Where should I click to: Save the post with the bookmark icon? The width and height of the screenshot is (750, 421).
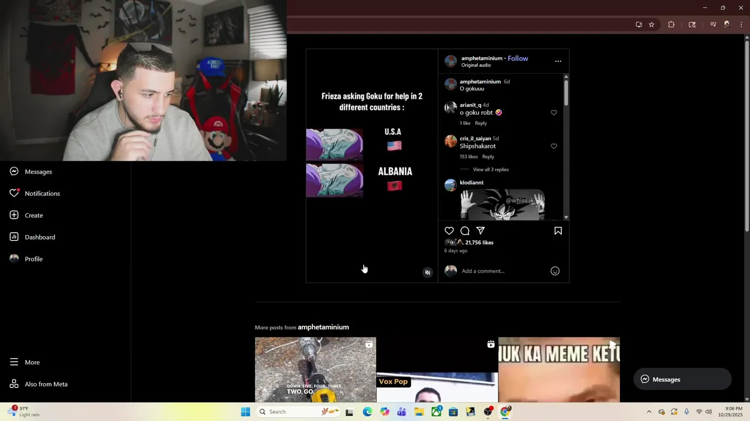(x=558, y=231)
